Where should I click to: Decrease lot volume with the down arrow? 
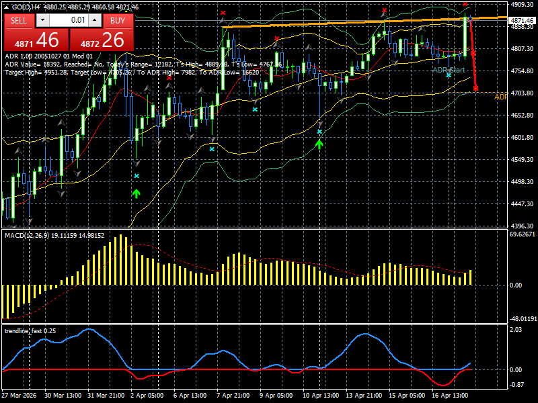43,20
